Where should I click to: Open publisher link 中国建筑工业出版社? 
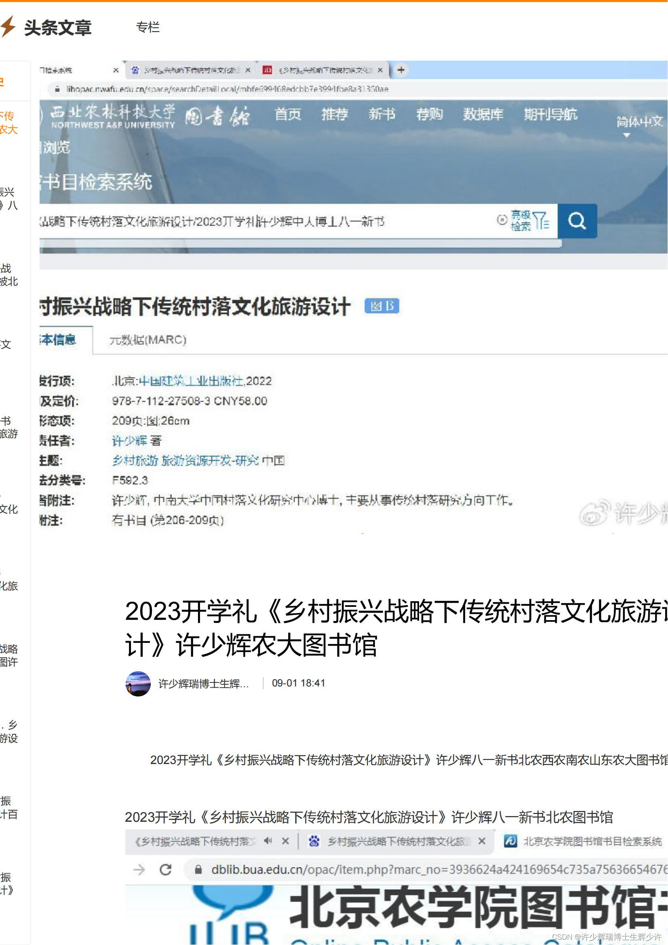pyautogui.click(x=191, y=381)
